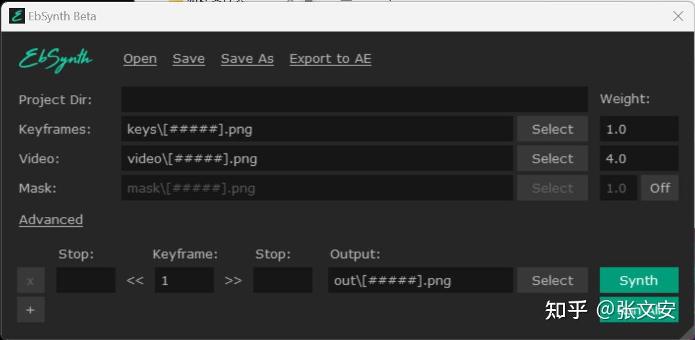
Task: Click the EbSynth logo
Action: coord(55,60)
